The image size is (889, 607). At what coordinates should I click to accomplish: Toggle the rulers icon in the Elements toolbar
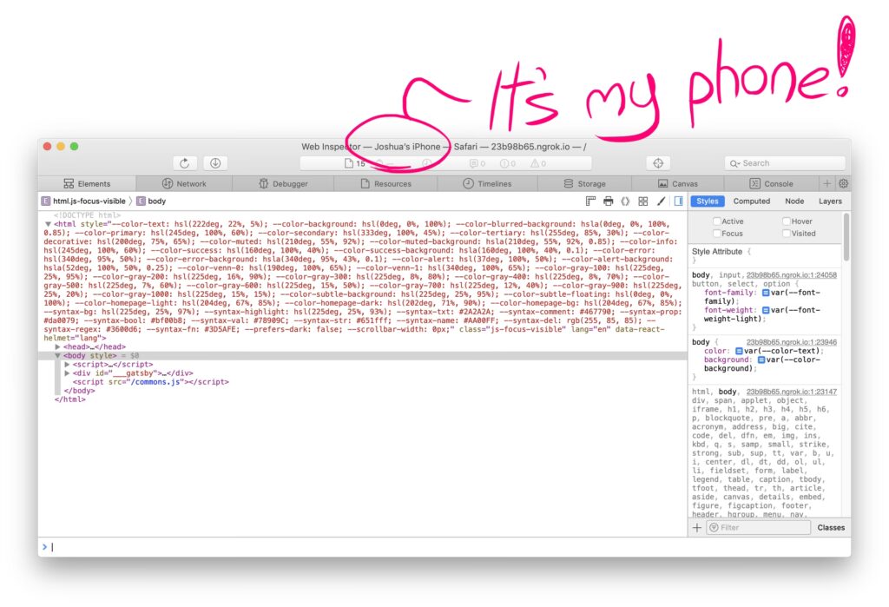(x=590, y=201)
